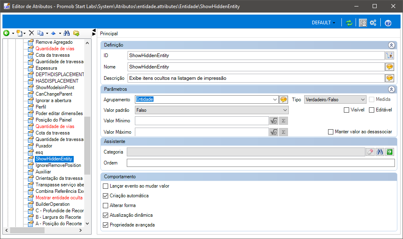Open dropdown arrow next to back icon

[x=13, y=33]
